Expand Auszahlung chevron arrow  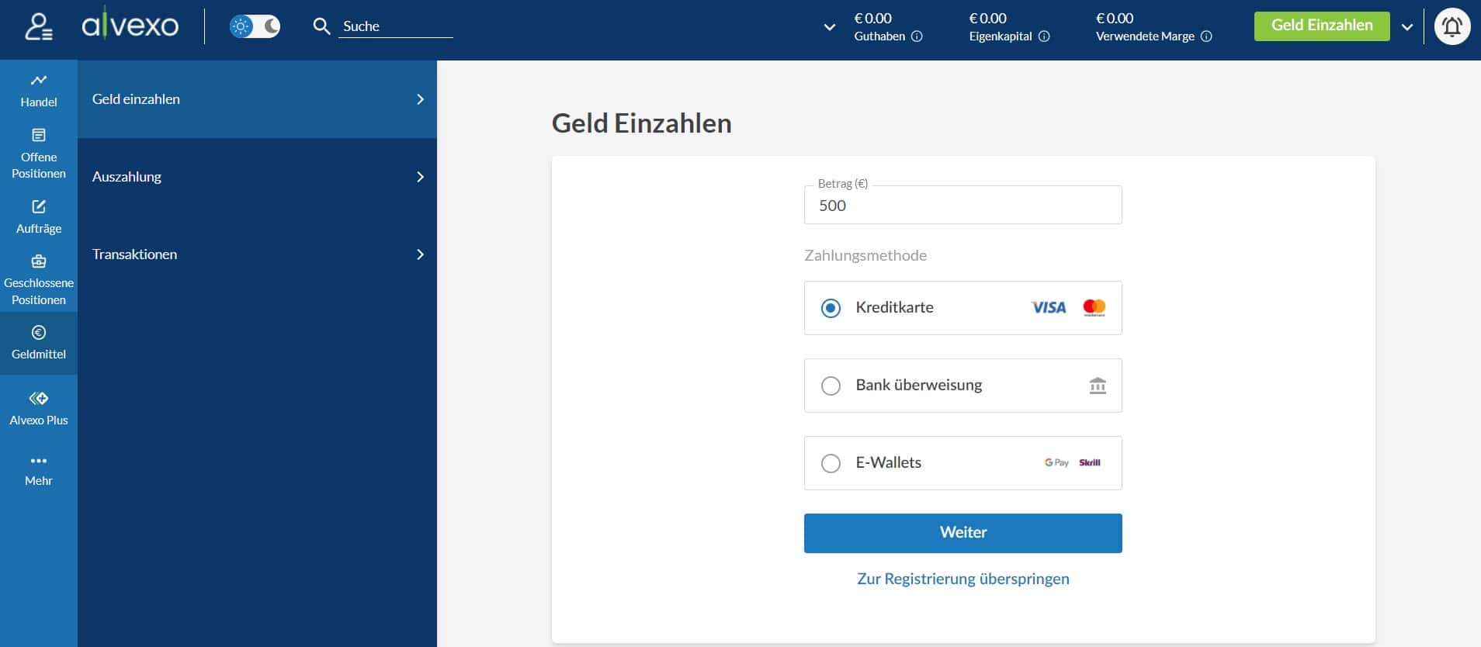420,177
